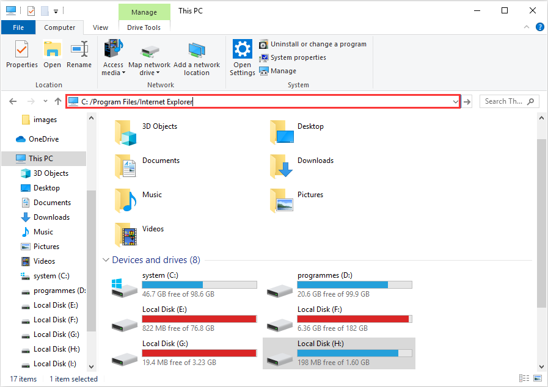The height and width of the screenshot is (387, 548).
Task: Select the Local Disk (G:) drive in main pane
Action: tap(184, 353)
